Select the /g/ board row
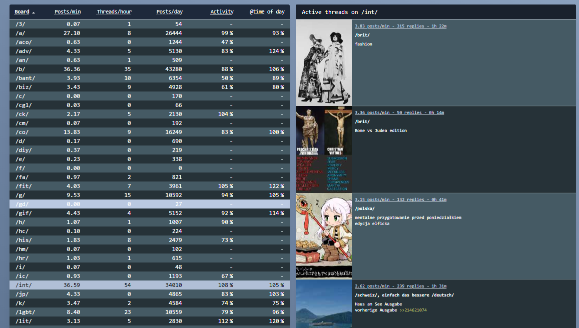This screenshot has height=328, width=579. coord(150,195)
